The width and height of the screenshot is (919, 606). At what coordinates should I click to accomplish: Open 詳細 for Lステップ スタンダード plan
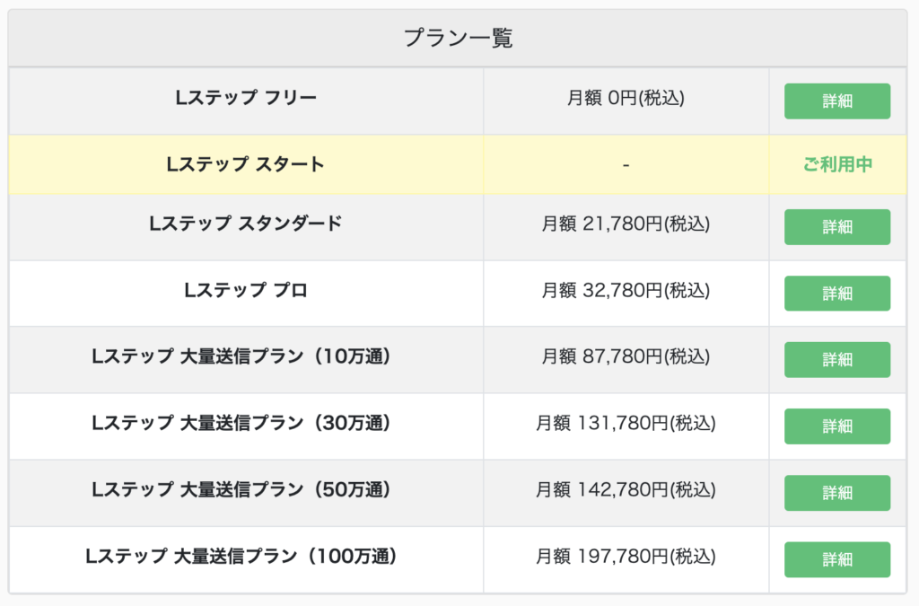click(837, 227)
